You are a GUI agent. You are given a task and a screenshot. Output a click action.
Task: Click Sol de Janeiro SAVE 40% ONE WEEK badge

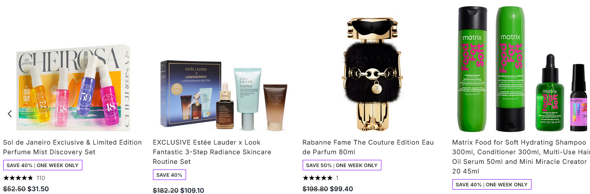(43, 165)
